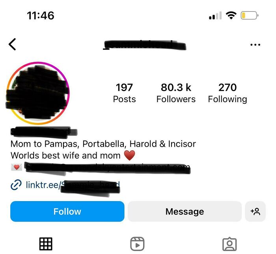Screen dimensions: 276x254
Task: Tap the add suggested people icon button
Action: pyautogui.click(x=255, y=211)
